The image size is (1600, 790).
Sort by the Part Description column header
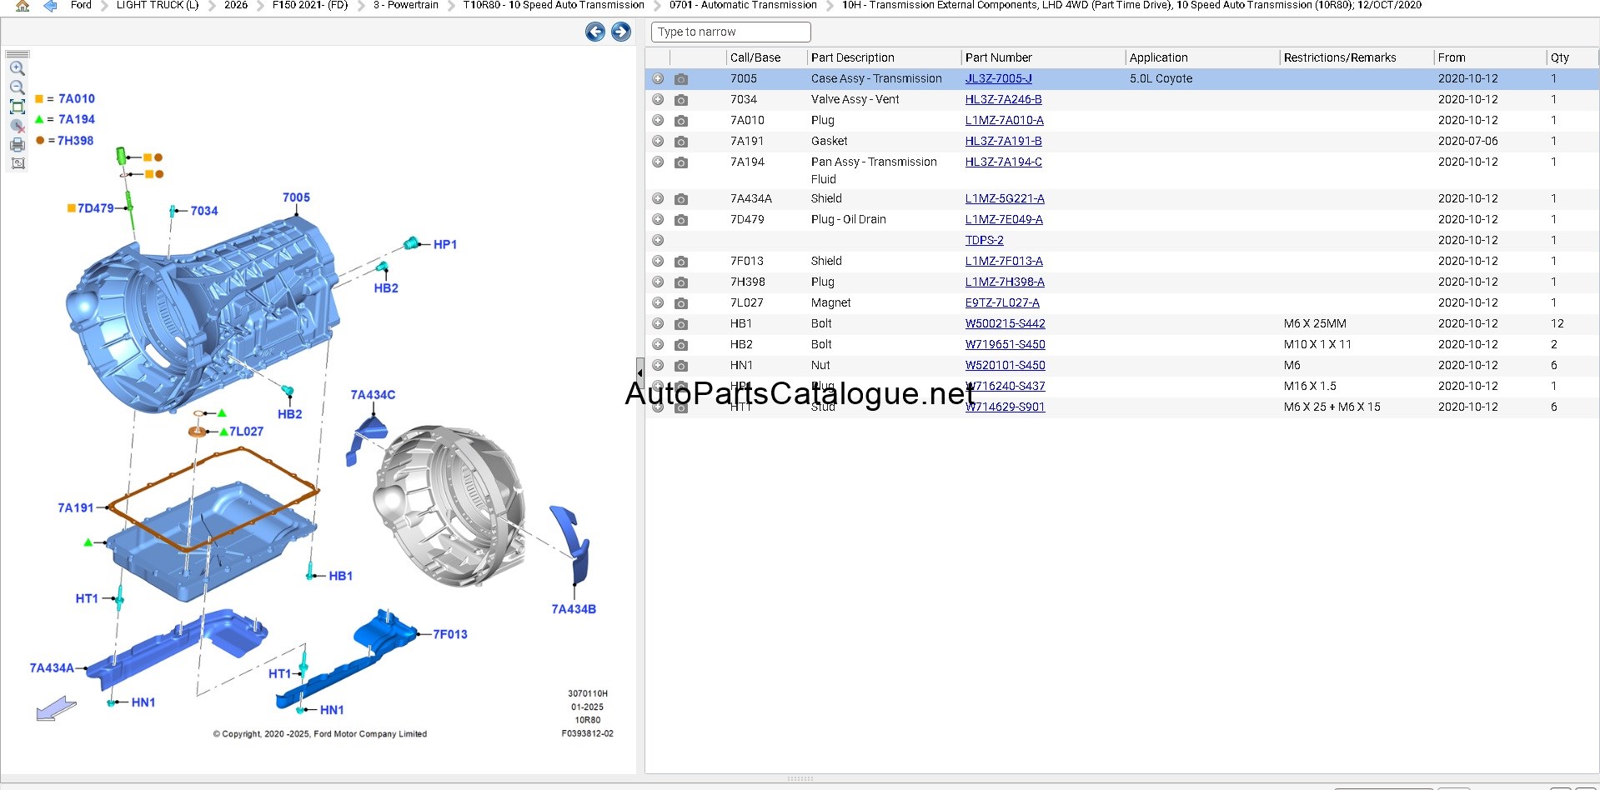pos(852,57)
